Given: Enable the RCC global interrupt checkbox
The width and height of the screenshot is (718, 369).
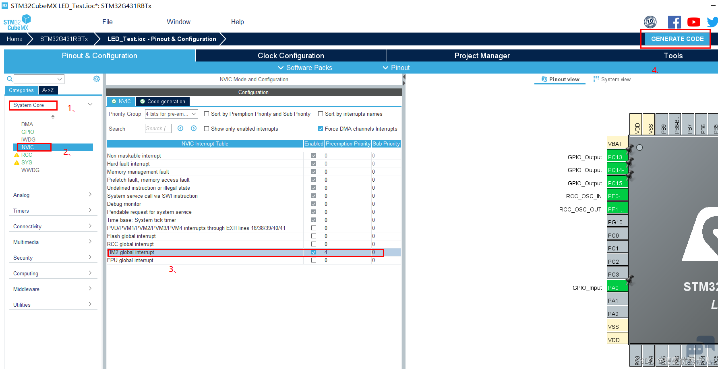Looking at the screenshot, I should point(314,244).
